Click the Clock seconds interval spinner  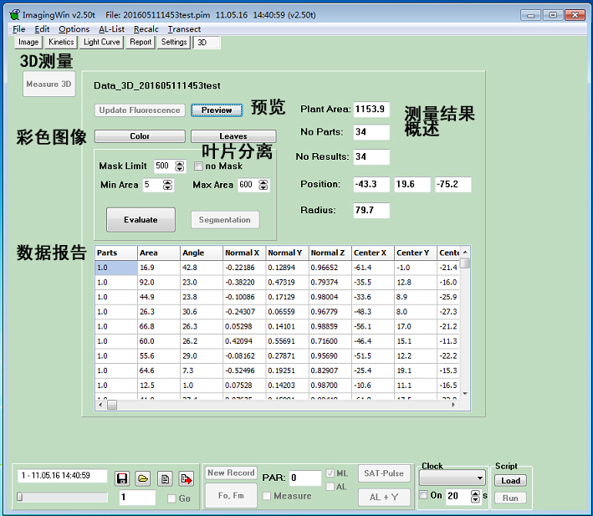click(474, 496)
